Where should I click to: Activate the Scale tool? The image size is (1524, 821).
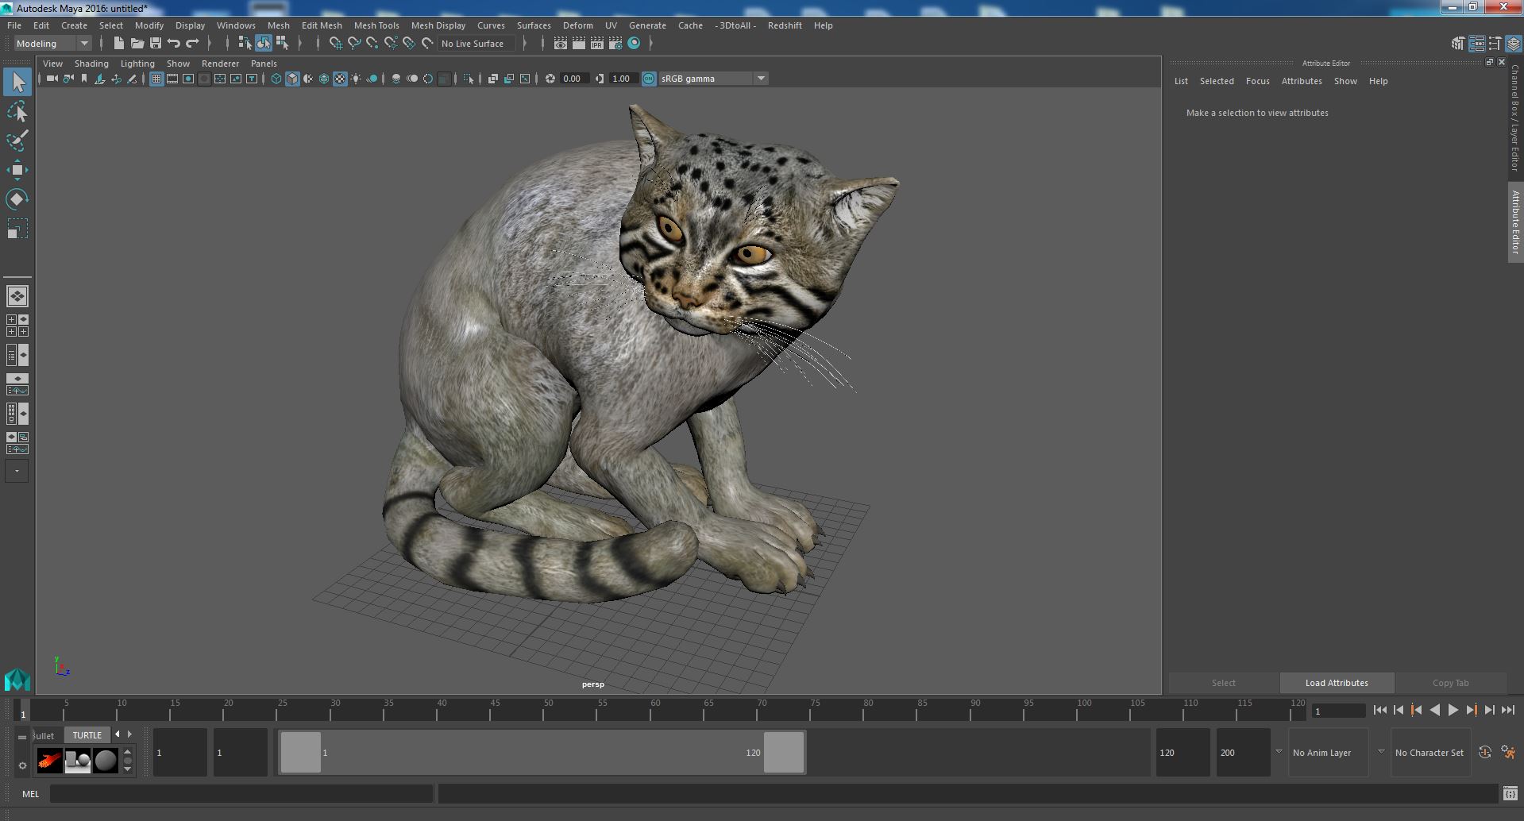click(17, 229)
